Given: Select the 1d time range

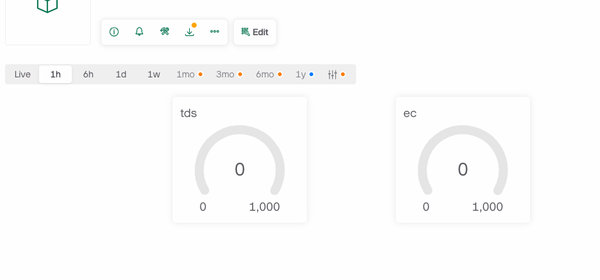Looking at the screenshot, I should [x=121, y=74].
